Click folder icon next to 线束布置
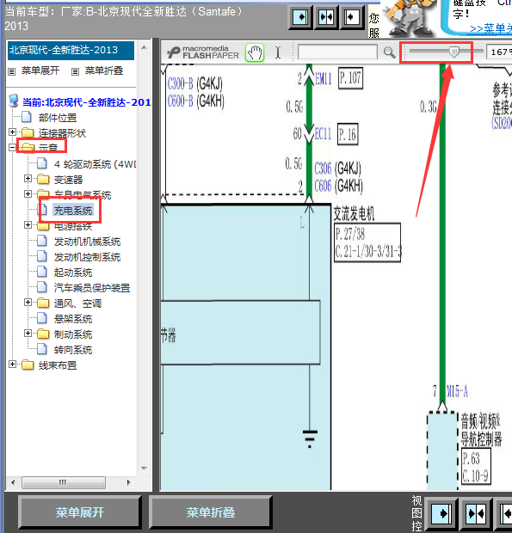This screenshot has width=512, height=533. coord(28,365)
